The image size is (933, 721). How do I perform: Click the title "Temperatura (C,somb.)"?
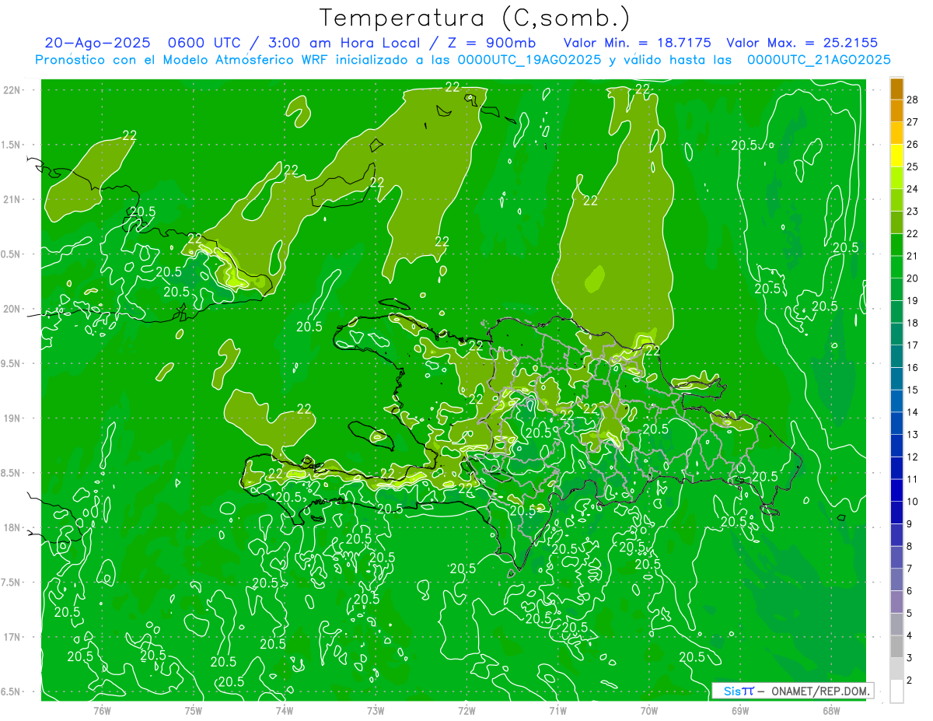(474, 17)
